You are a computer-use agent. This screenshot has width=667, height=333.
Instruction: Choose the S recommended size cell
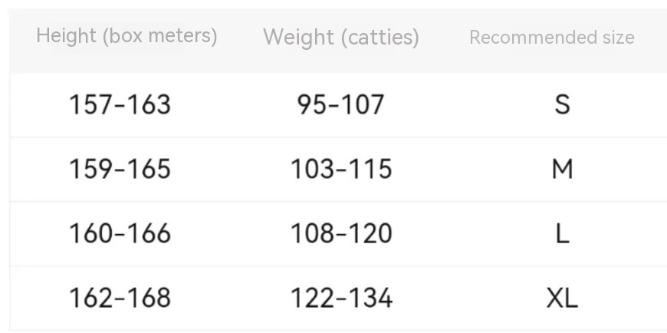(x=562, y=104)
